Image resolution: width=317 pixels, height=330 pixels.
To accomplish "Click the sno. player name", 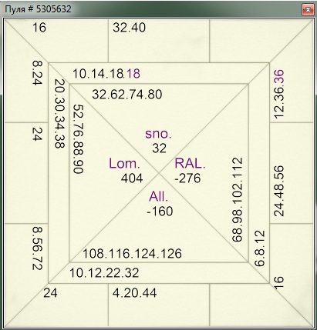I will [x=158, y=134].
